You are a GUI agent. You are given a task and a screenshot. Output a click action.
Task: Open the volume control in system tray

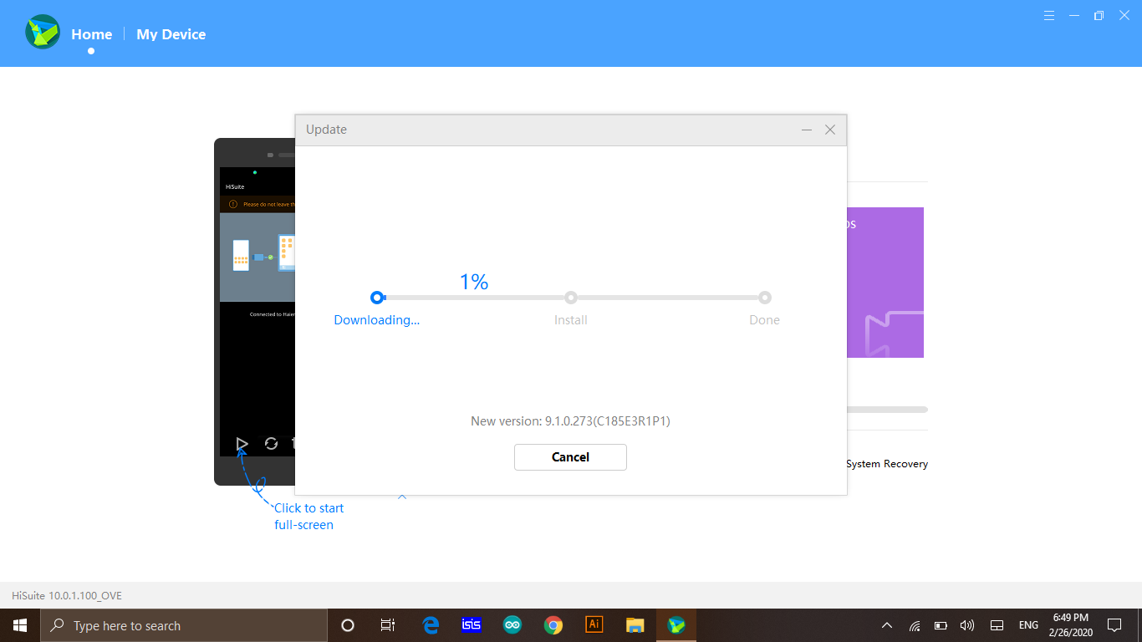click(x=967, y=625)
